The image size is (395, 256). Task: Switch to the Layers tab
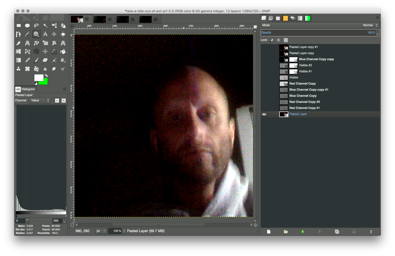(264, 18)
